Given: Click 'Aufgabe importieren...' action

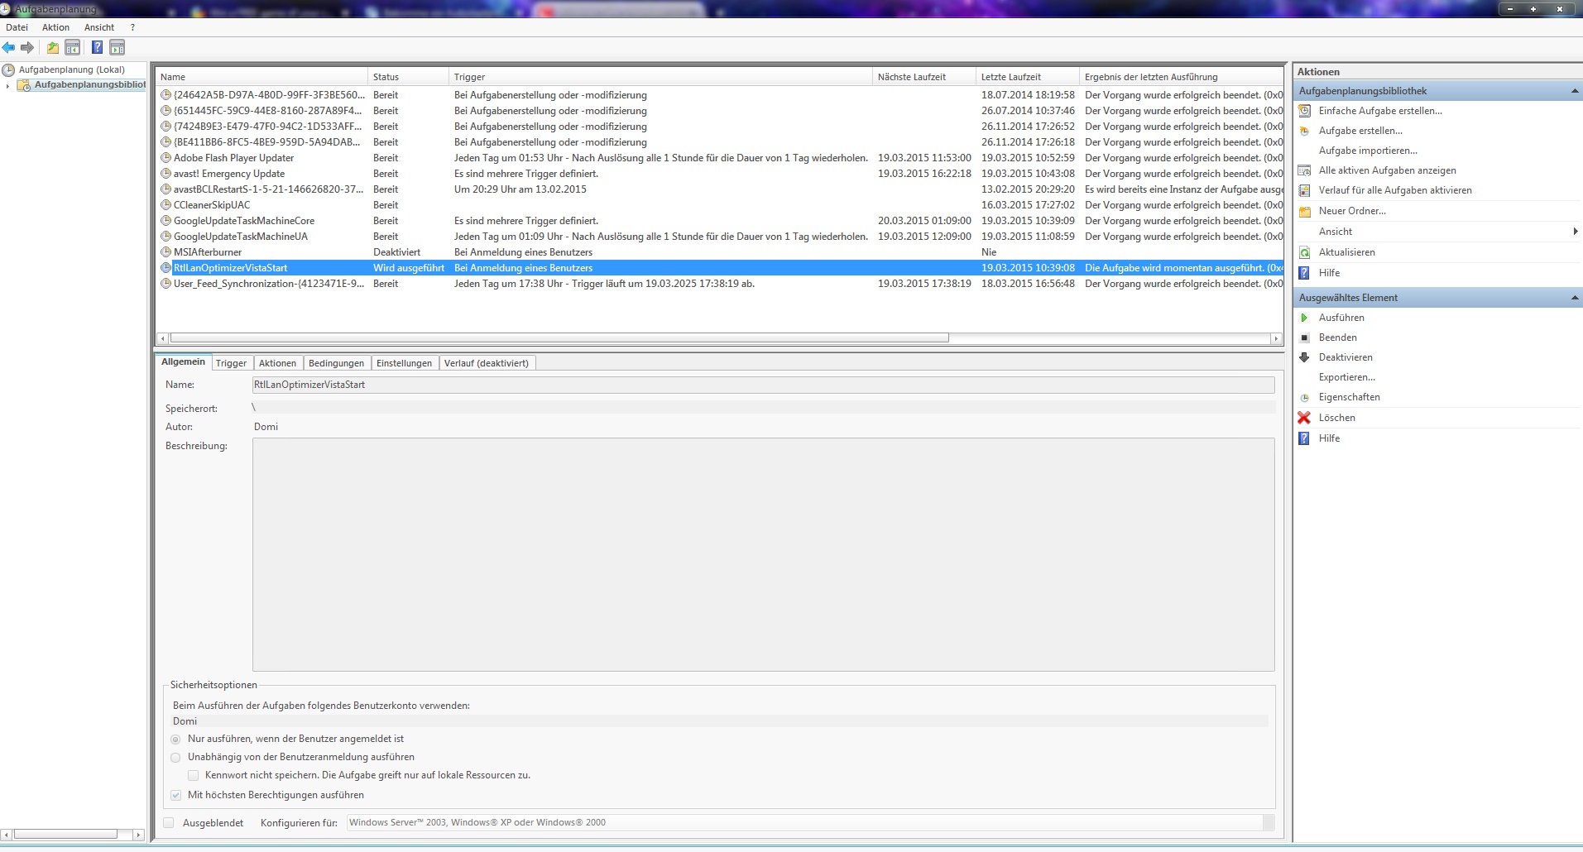Looking at the screenshot, I should coord(1368,151).
